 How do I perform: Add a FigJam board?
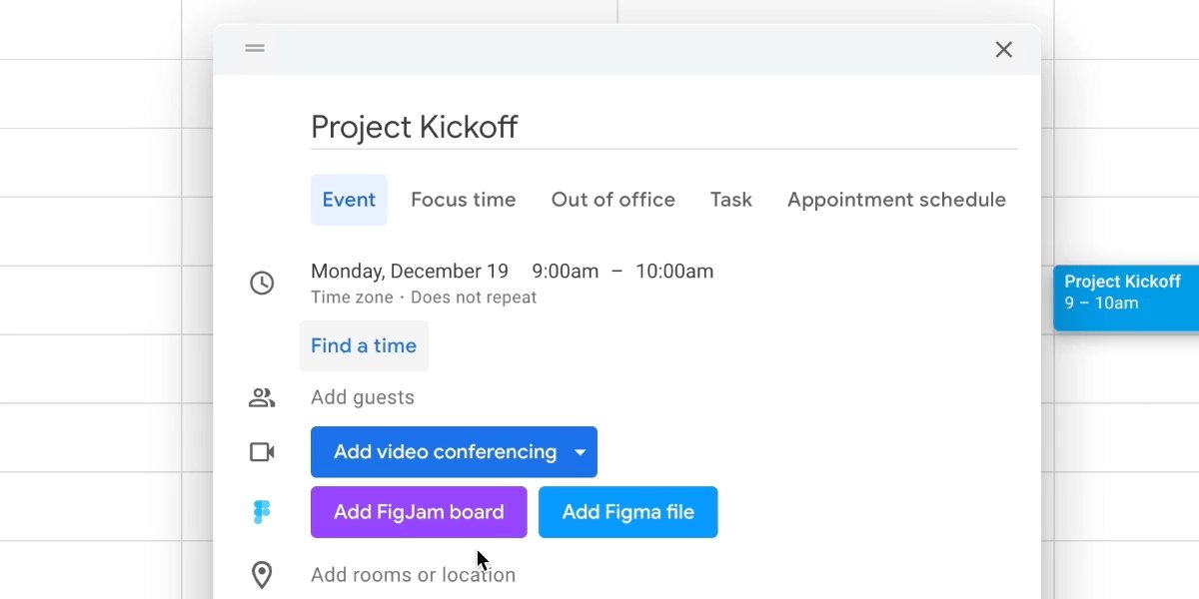(x=419, y=511)
